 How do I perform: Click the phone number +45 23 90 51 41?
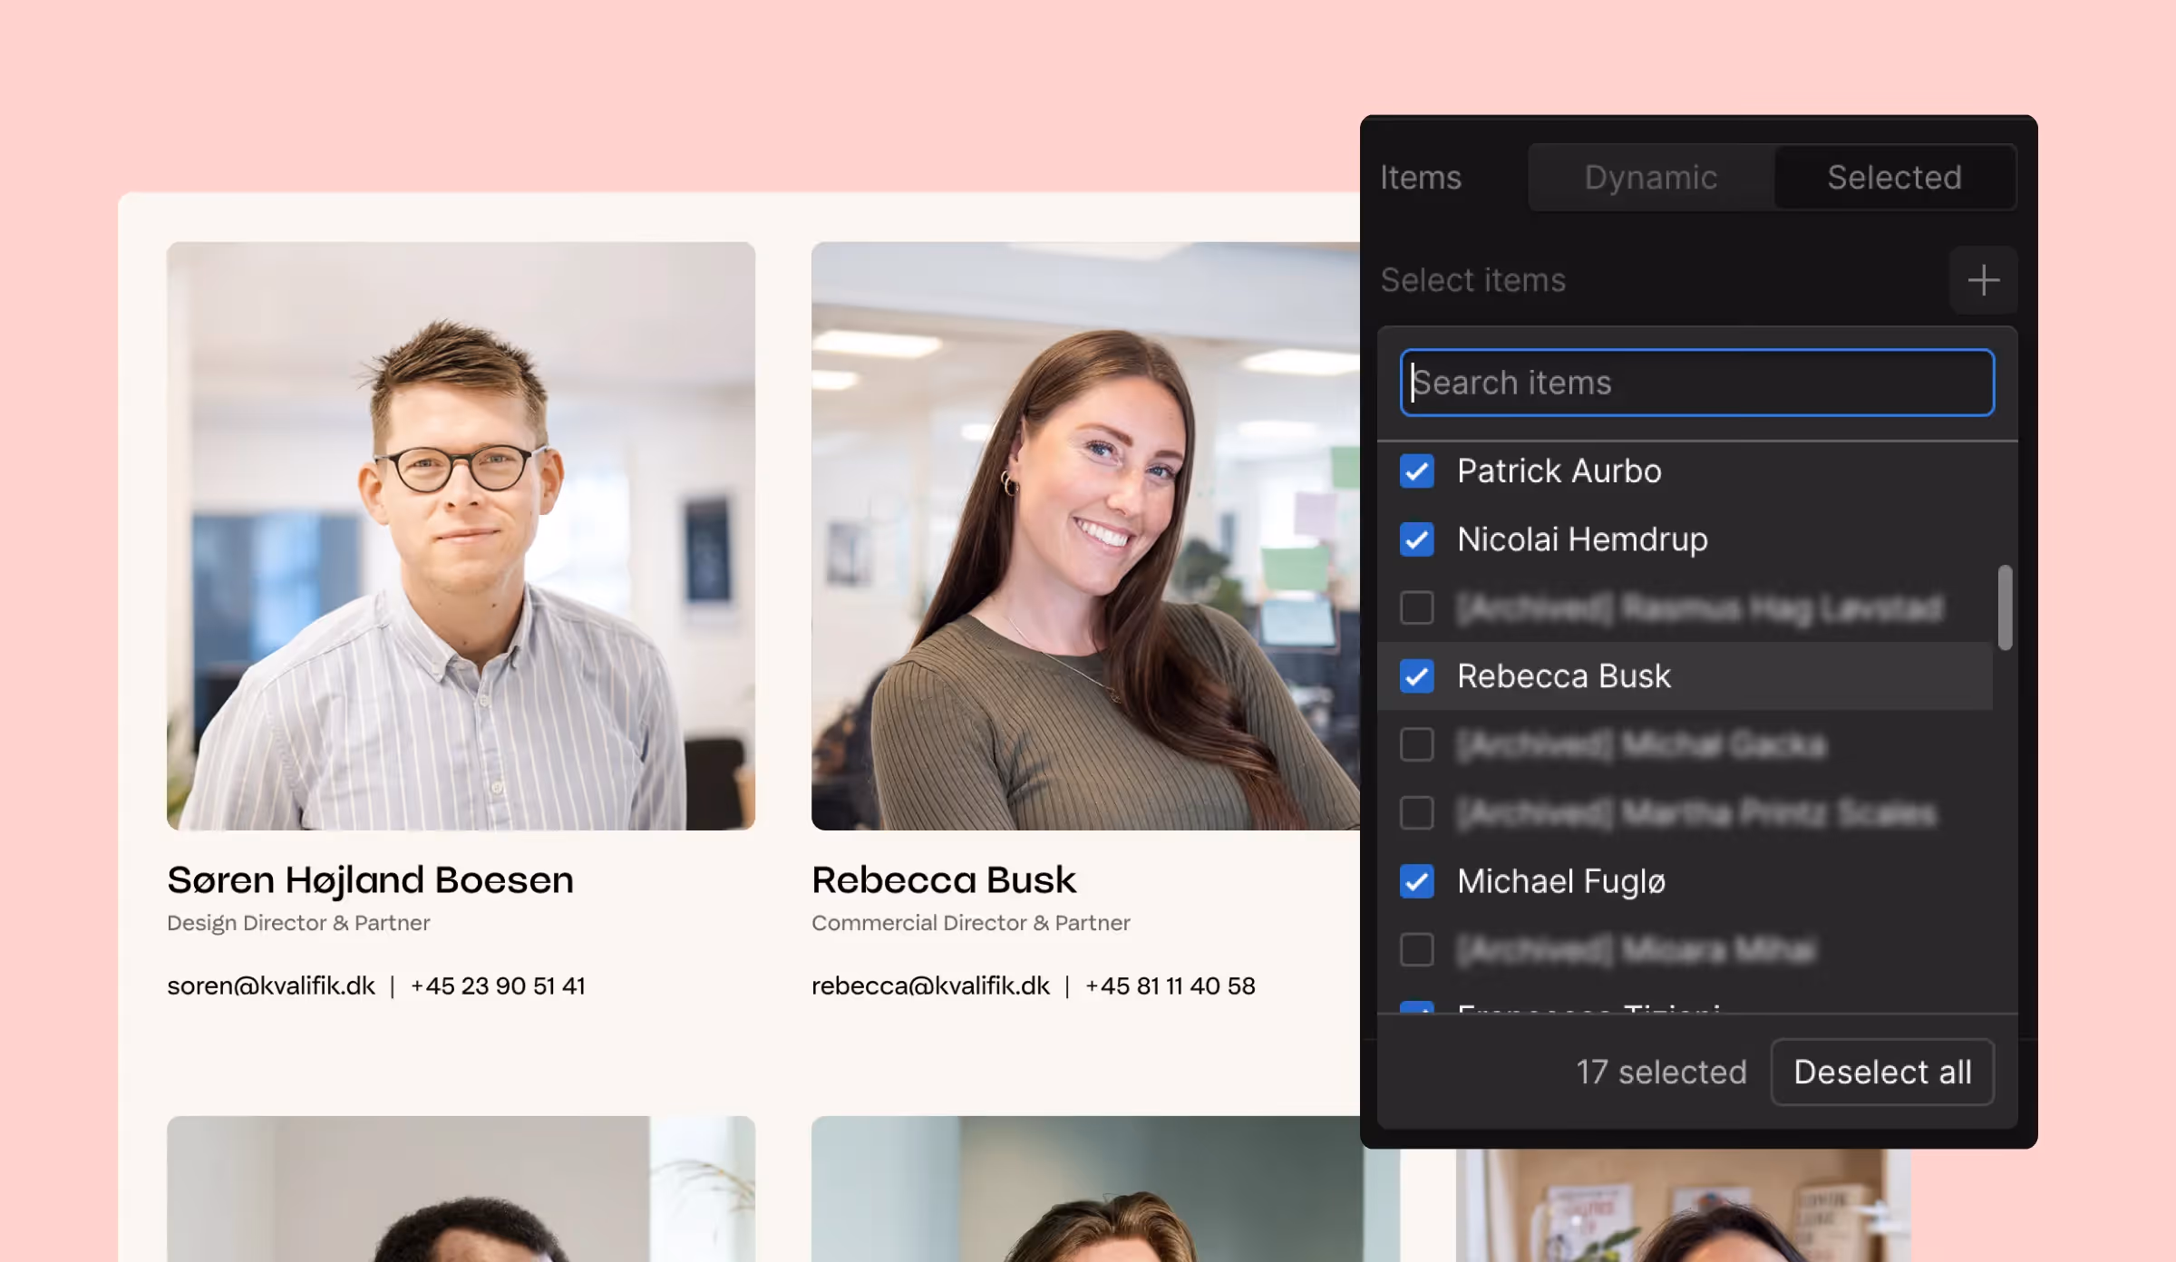click(498, 985)
